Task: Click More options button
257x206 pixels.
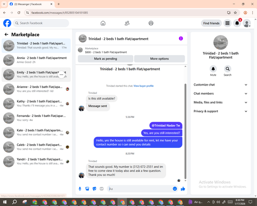Action: (x=159, y=59)
